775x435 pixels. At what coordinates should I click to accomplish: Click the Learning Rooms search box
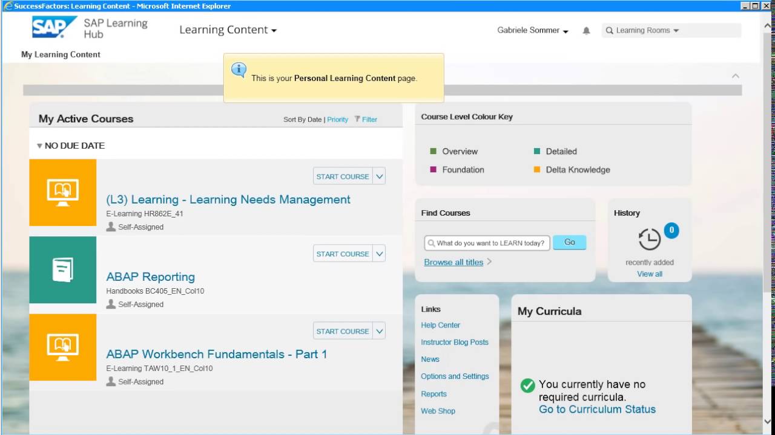[671, 30]
